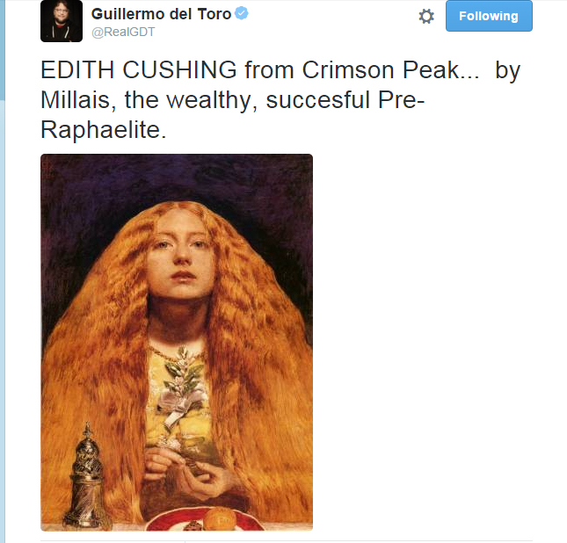Screen dimensions: 567x543
Task: Click the word Raphaelite on the last line
Action: pyautogui.click(x=101, y=130)
